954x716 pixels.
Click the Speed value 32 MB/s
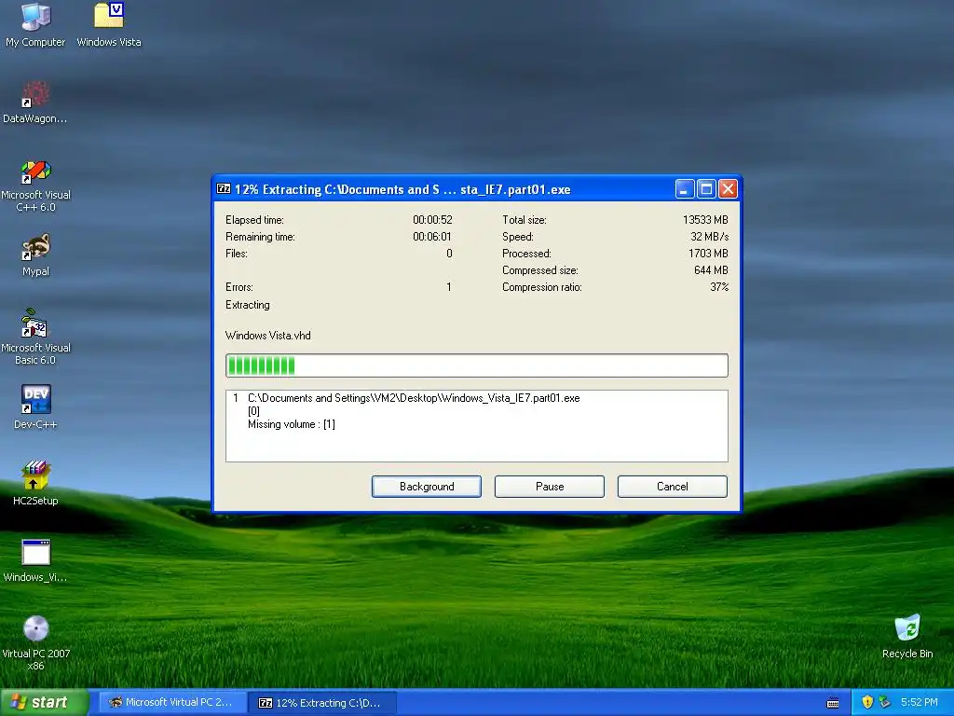(x=709, y=237)
